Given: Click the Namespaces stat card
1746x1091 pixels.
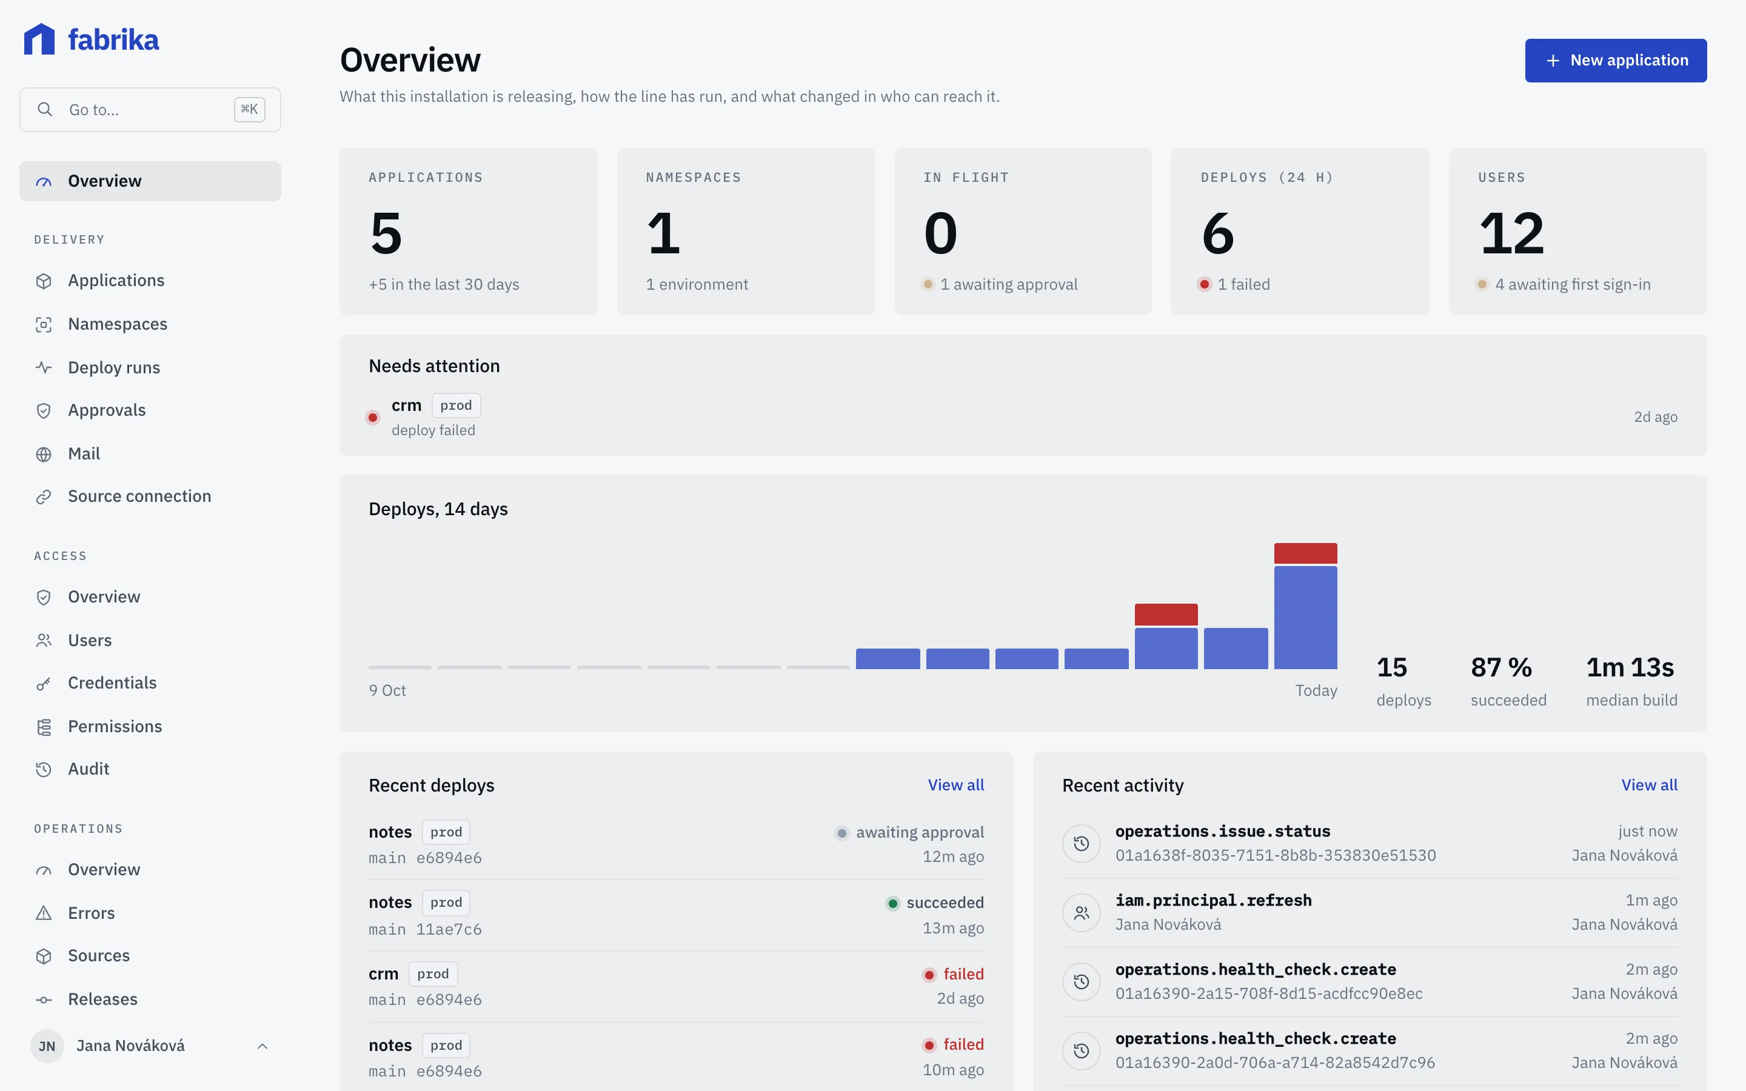Looking at the screenshot, I should pyautogui.click(x=746, y=232).
